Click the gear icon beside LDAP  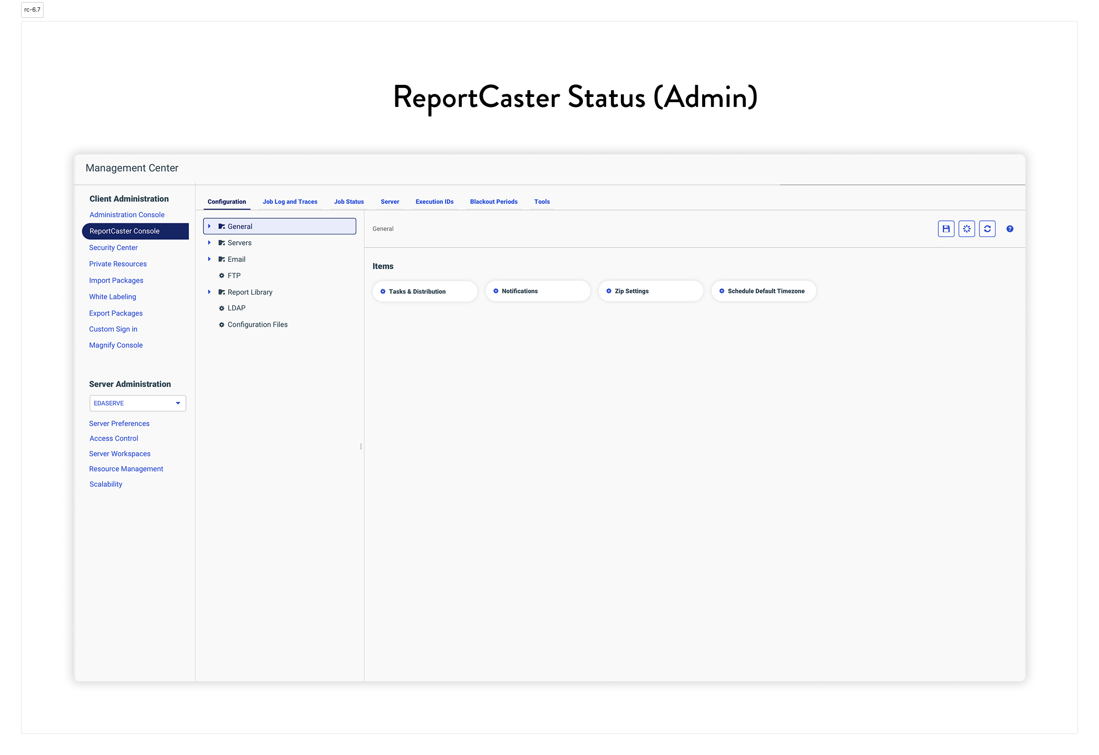(x=221, y=308)
